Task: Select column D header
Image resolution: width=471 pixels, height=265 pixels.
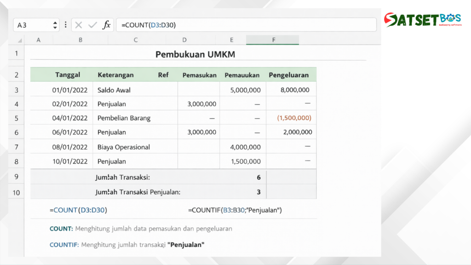Action: click(x=184, y=40)
